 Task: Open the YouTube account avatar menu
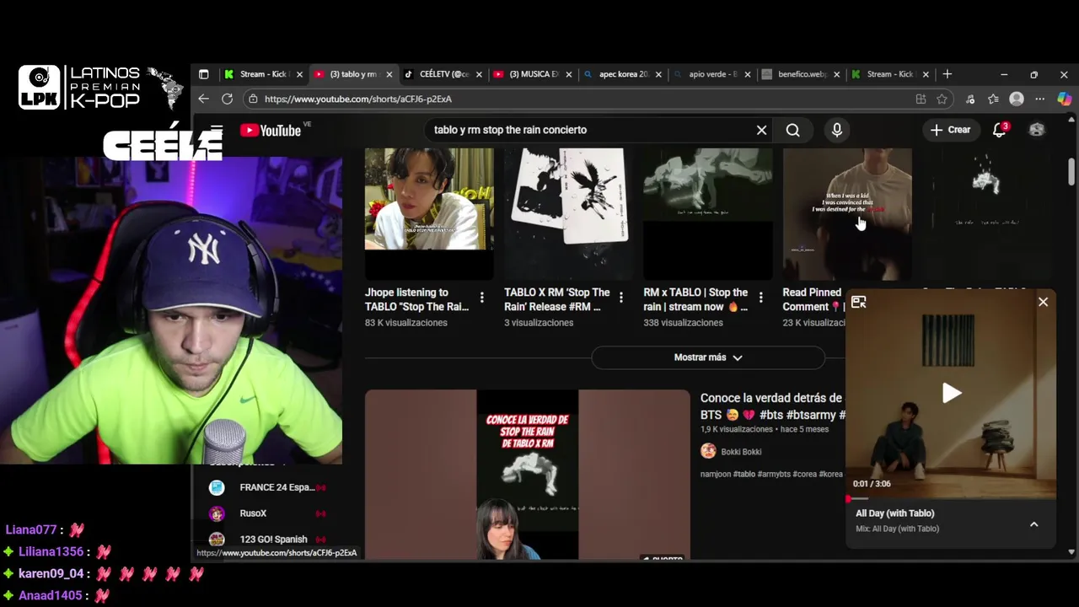pos(1037,130)
